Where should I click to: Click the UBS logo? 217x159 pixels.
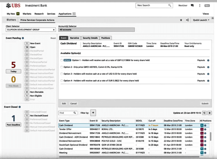[x=13, y=6]
